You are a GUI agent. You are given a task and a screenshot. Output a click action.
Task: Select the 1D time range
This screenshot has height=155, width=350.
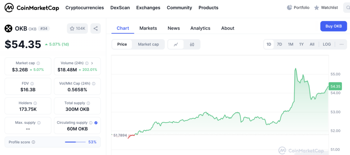(x=269, y=44)
